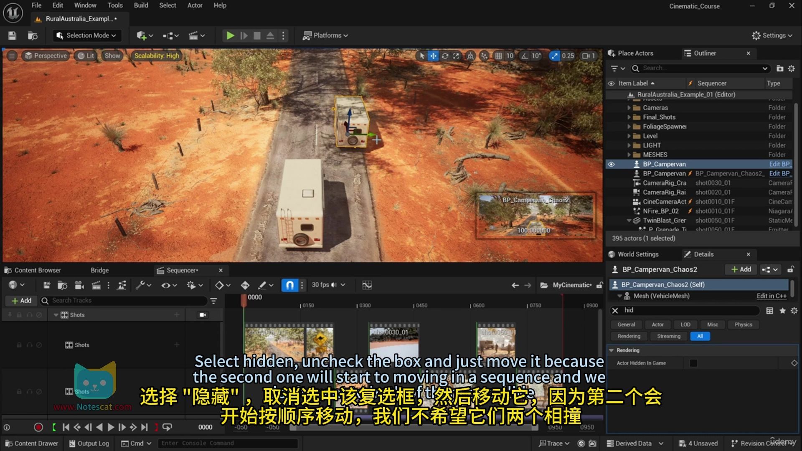Click the green Play level button
This screenshot has width=802, height=451.
pos(230,35)
